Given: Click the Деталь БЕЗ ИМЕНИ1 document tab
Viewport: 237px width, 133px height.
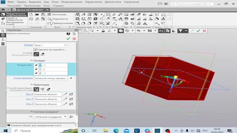Looking at the screenshot, I should pyautogui.click(x=30, y=10).
